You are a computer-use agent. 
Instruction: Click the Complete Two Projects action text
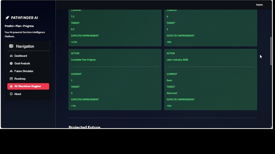[x=83, y=60]
